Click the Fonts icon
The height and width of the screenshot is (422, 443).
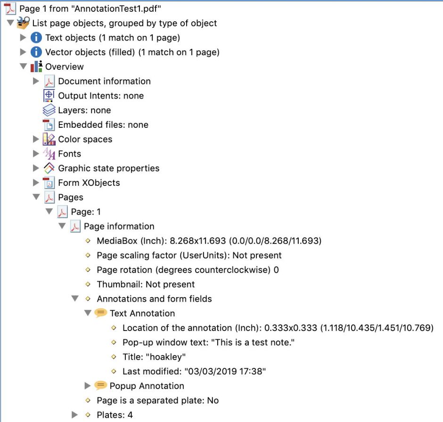[x=49, y=154]
